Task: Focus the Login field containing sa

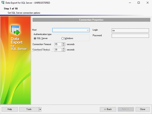Action: pyautogui.click(x=130, y=31)
